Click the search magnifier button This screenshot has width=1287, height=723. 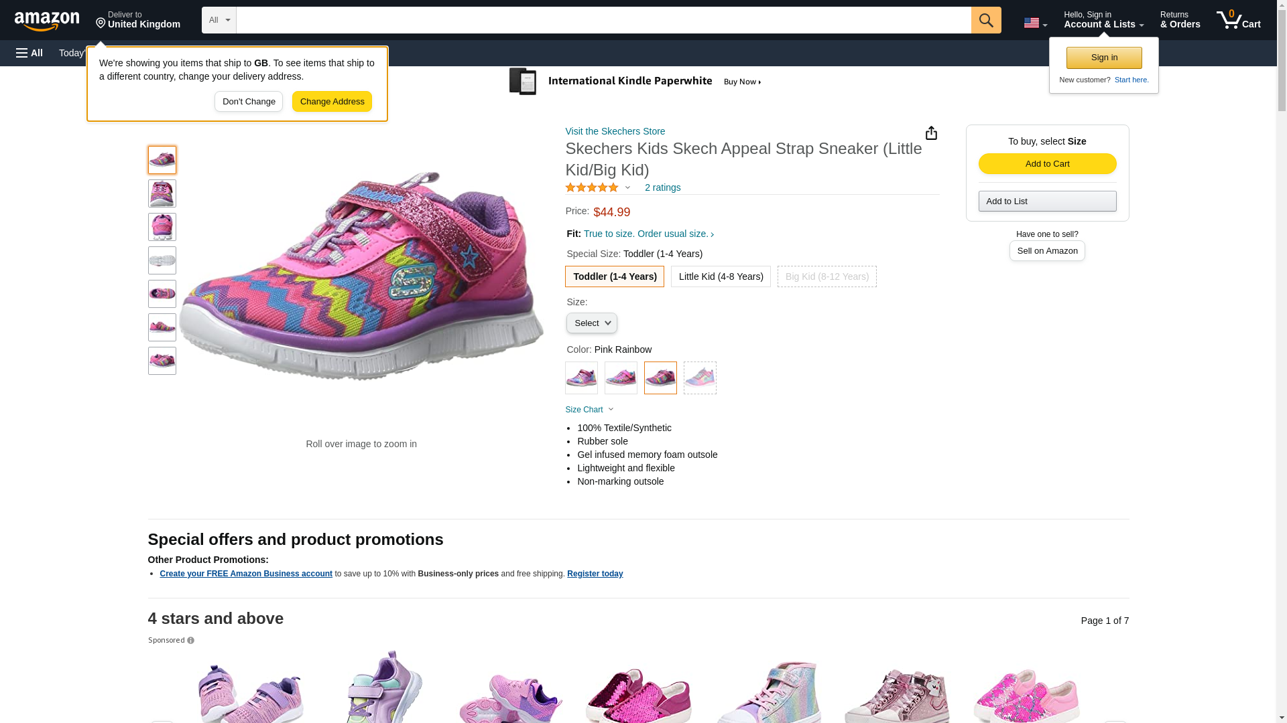pyautogui.click(x=985, y=20)
